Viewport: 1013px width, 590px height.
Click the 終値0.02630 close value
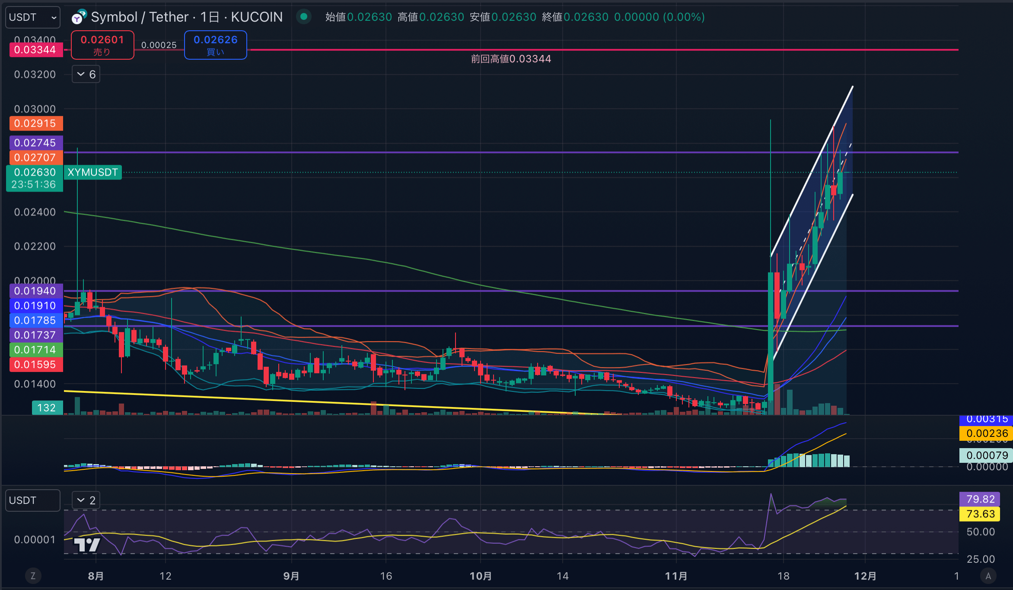click(575, 17)
